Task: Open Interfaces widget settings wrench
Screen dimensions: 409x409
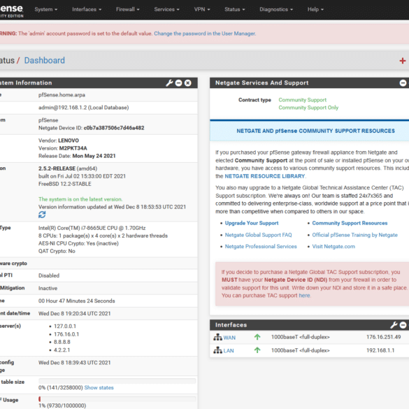Action: coord(394,325)
